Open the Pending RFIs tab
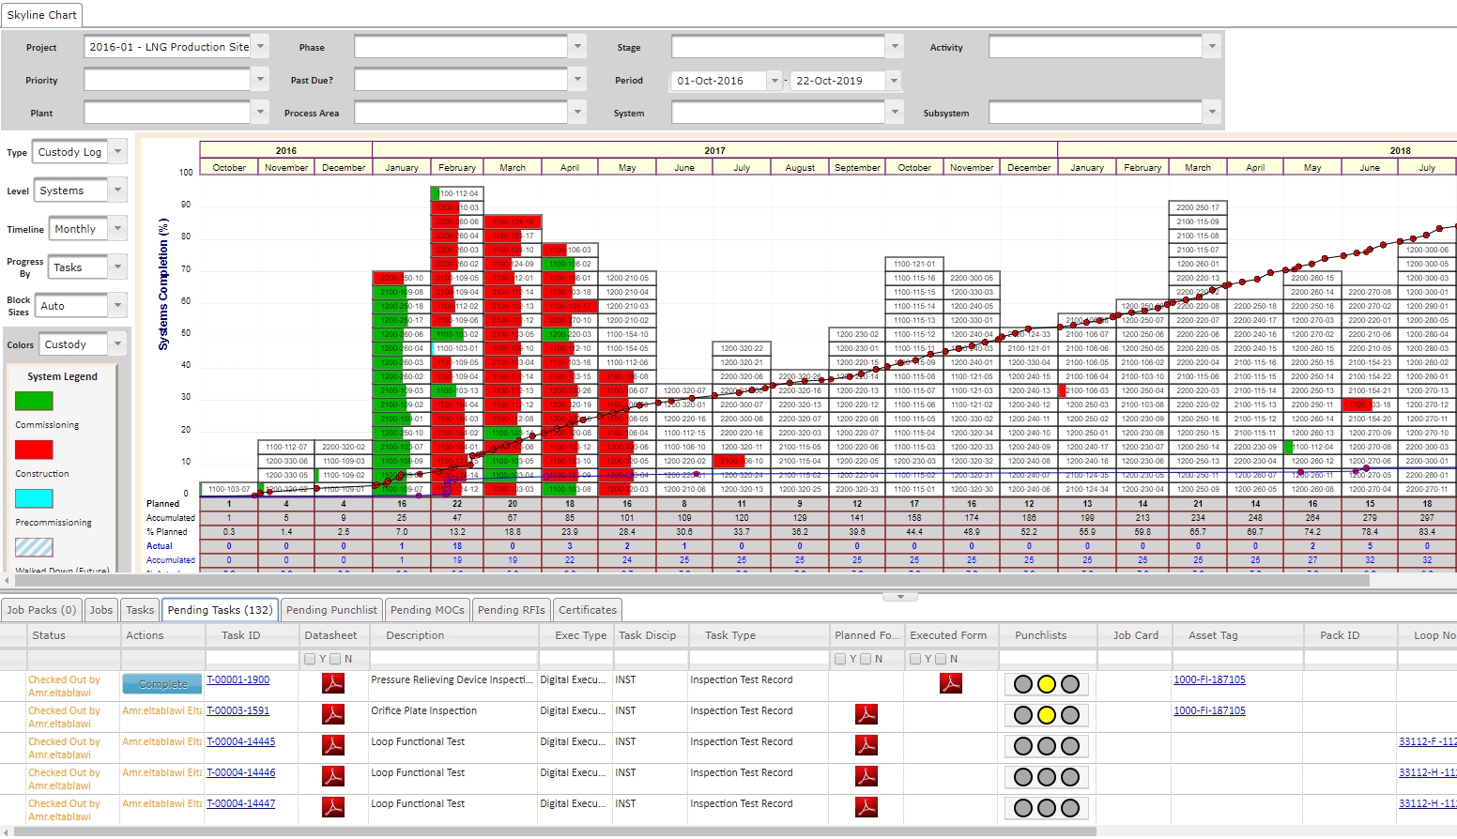The width and height of the screenshot is (1457, 839). coord(512,610)
